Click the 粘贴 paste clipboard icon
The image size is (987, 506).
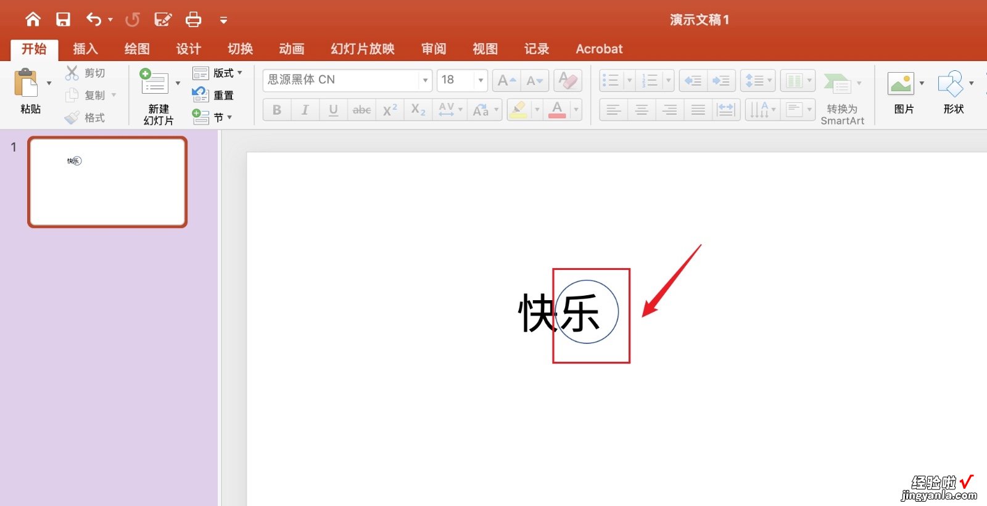point(27,83)
